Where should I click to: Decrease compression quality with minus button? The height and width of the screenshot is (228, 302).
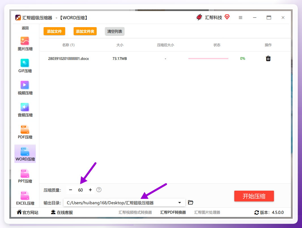click(71, 190)
